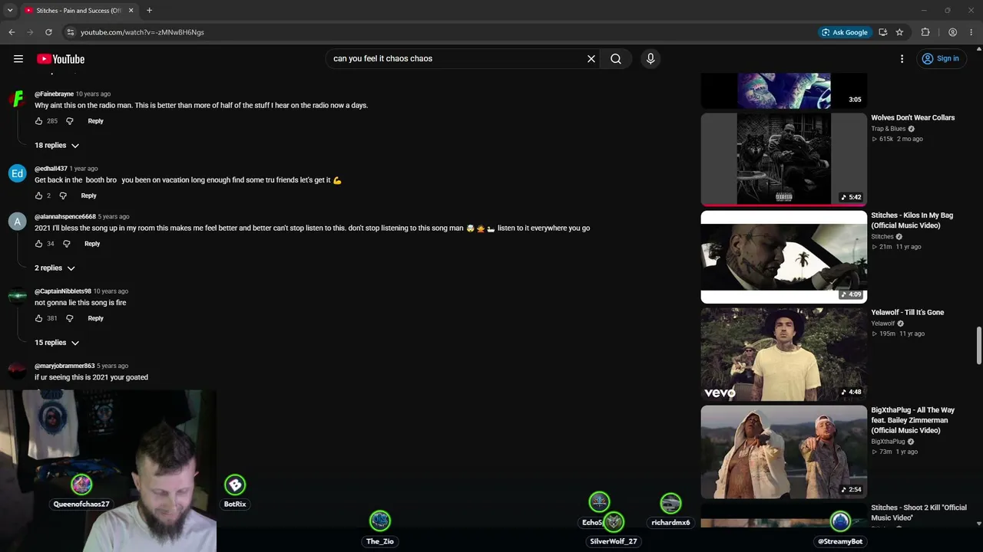
Task: Click the '10 years ago' timestamp on @Fainebrayne
Action: click(93, 94)
